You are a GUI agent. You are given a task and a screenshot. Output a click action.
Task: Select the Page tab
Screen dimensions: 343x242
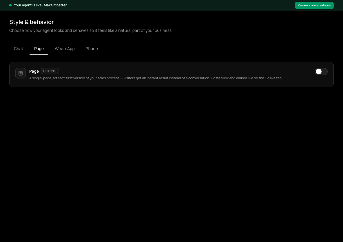[x=39, y=49]
